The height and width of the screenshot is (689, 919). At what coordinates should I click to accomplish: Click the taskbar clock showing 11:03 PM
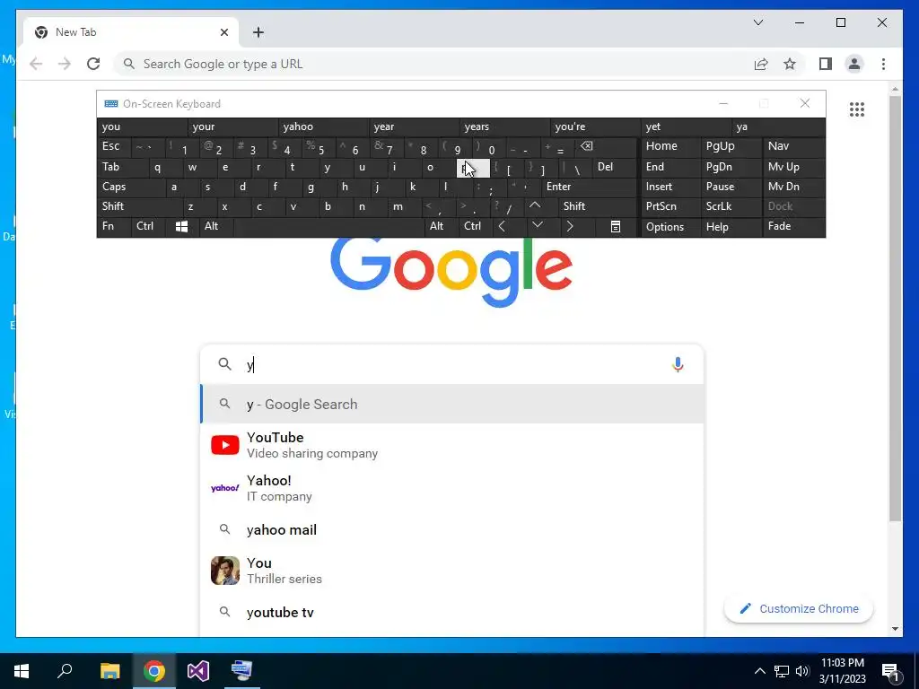click(842, 671)
